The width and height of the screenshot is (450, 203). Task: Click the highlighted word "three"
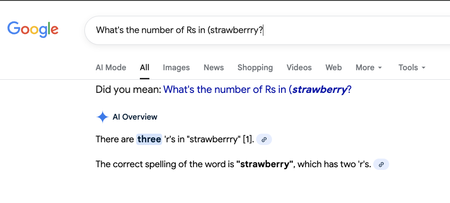click(149, 139)
